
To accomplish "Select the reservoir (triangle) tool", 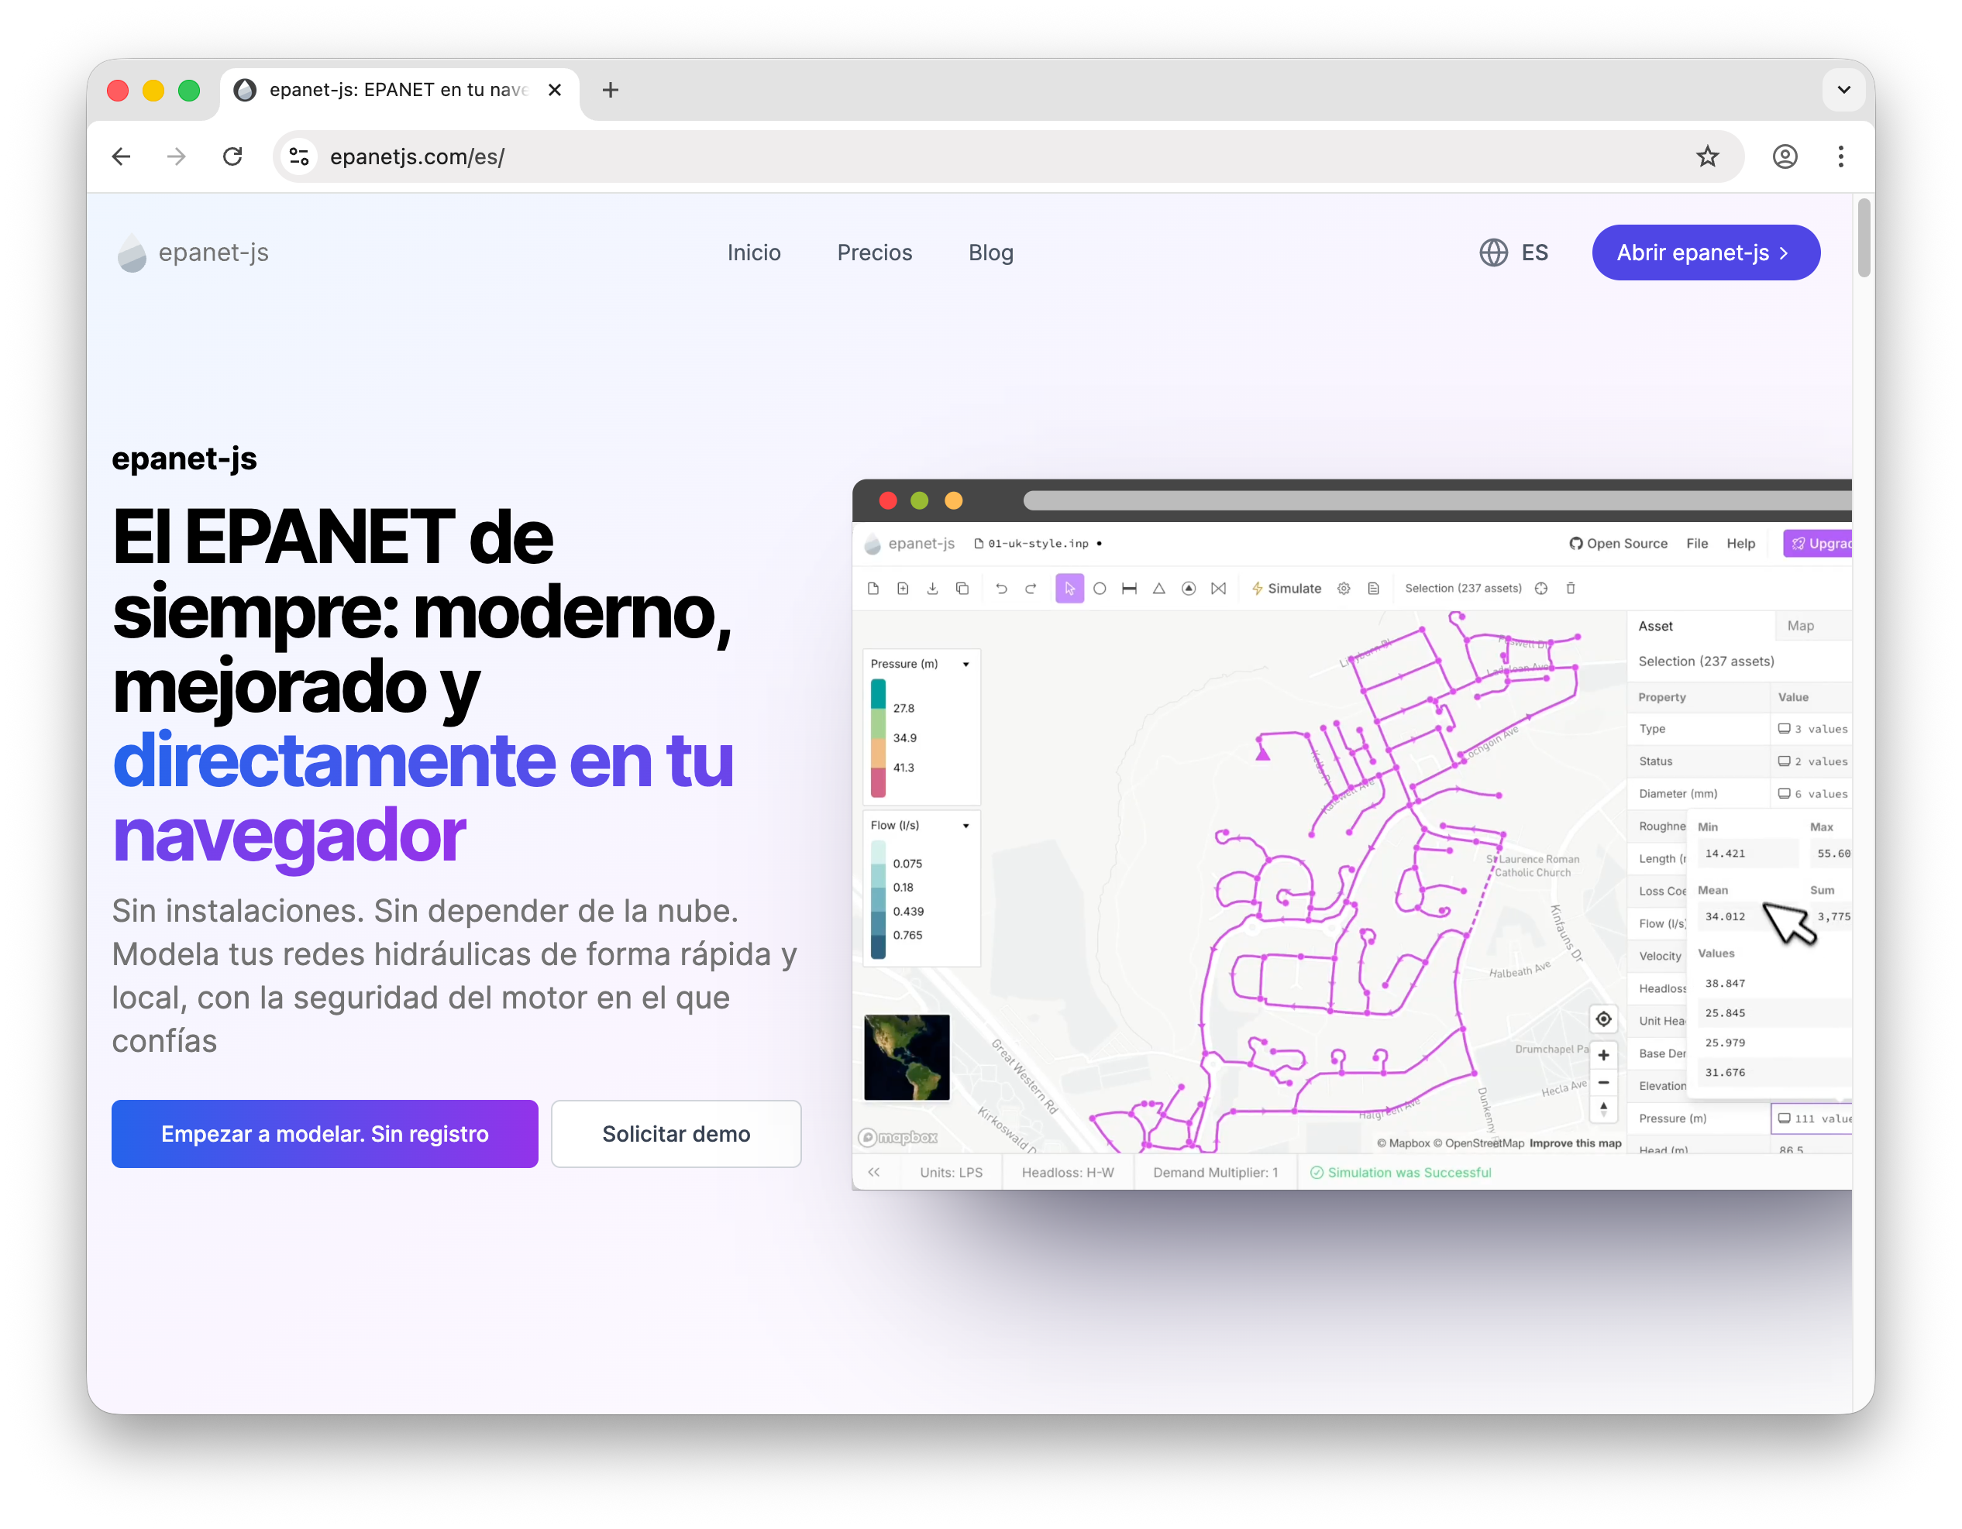I will (1160, 588).
